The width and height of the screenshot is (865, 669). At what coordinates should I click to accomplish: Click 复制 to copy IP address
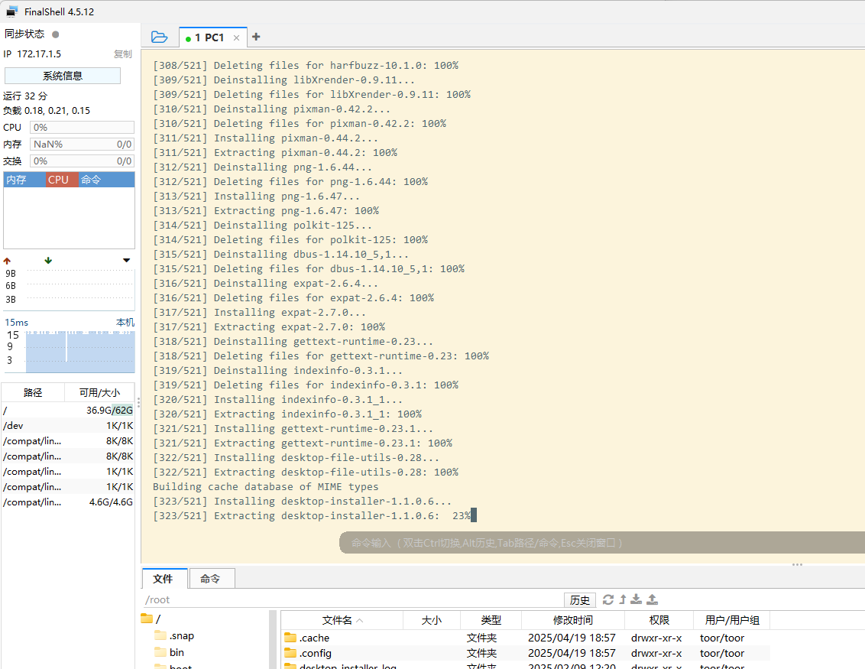coord(122,54)
